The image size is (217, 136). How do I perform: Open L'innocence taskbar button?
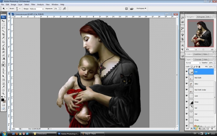[x=44, y=134]
